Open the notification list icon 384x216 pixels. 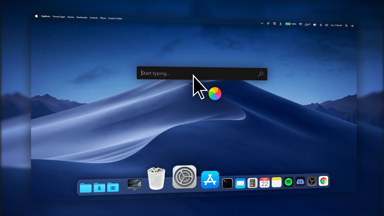(352, 26)
